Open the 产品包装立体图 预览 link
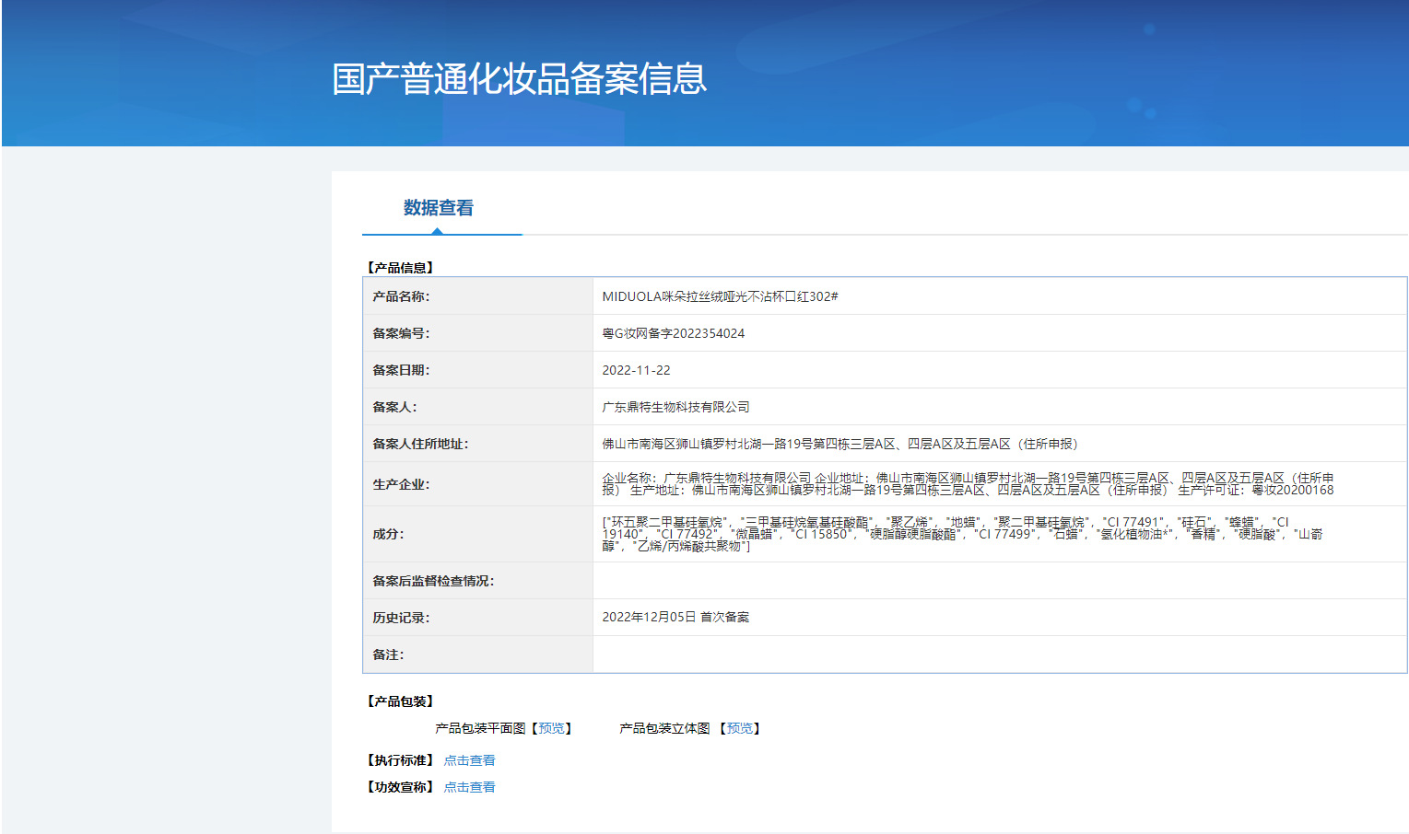The image size is (1409, 834). (x=739, y=728)
